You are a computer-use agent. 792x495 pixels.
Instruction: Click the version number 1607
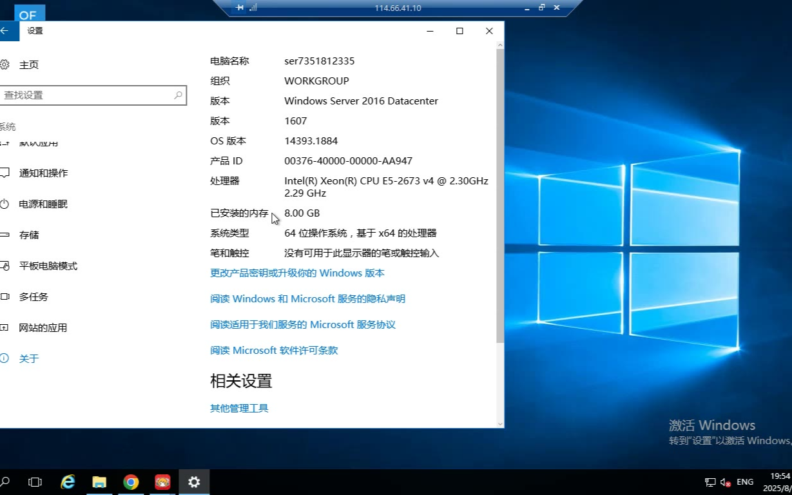tap(296, 121)
